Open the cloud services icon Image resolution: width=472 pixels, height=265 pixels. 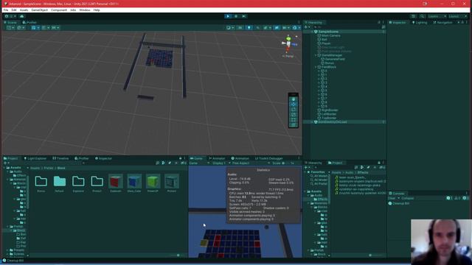click(x=21, y=16)
